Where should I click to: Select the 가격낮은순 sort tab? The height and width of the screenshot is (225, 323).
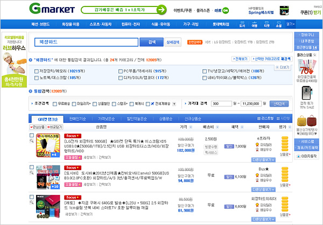[106, 119]
